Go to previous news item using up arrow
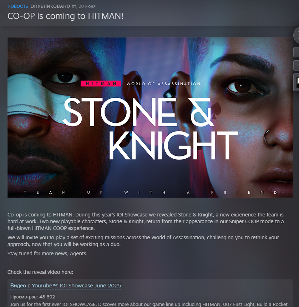 [x=297, y=52]
